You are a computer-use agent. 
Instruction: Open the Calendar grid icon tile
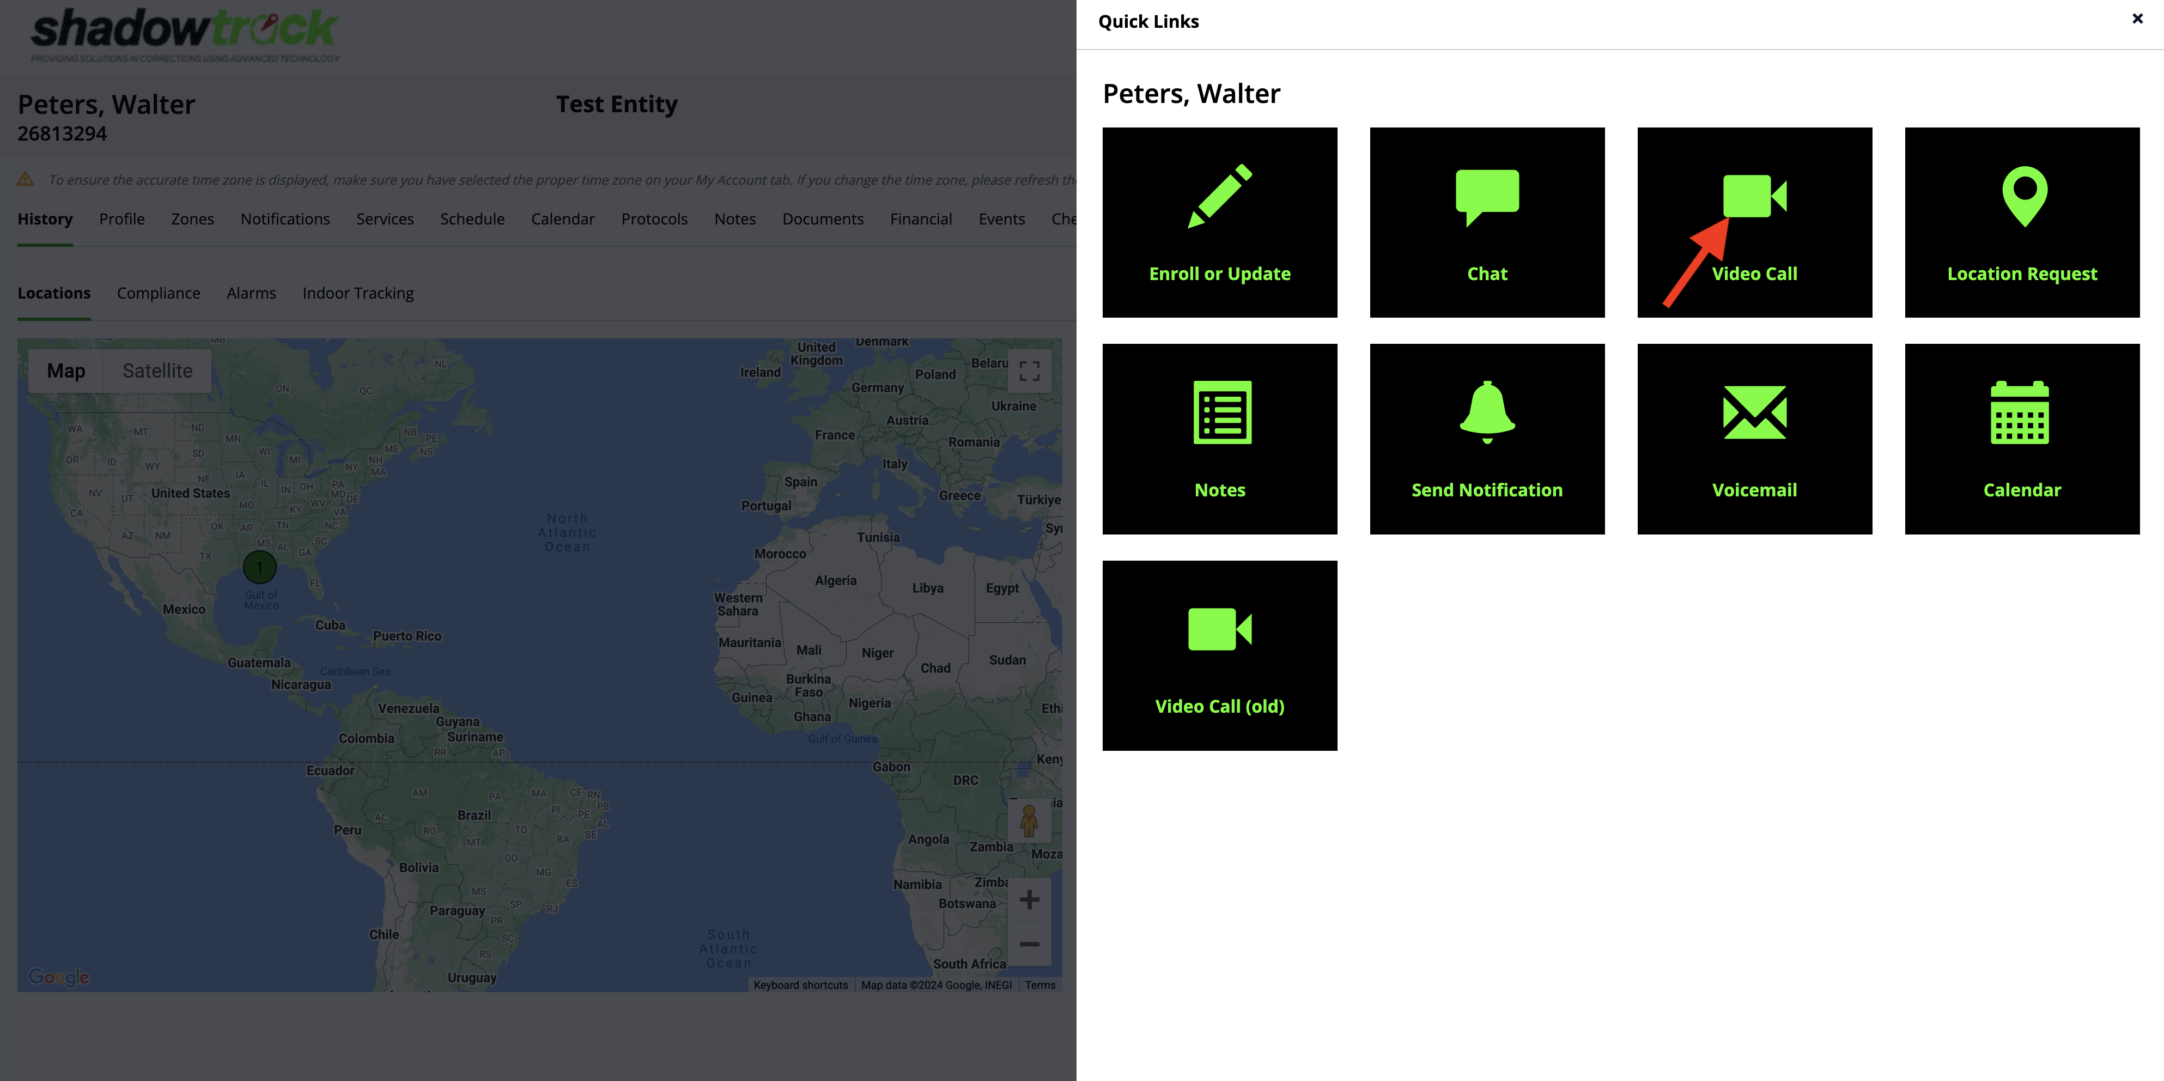pyautogui.click(x=2020, y=412)
